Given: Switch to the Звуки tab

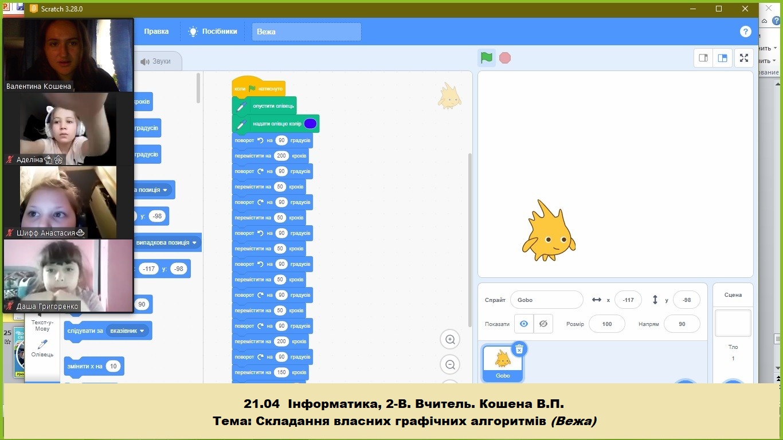Looking at the screenshot, I should (x=156, y=61).
